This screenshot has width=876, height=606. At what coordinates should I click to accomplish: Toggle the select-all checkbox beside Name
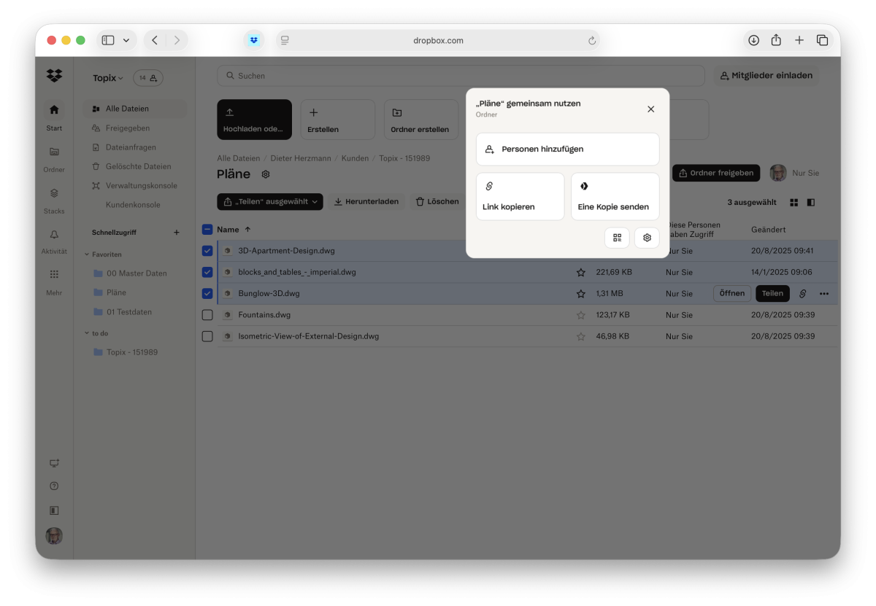coord(207,229)
